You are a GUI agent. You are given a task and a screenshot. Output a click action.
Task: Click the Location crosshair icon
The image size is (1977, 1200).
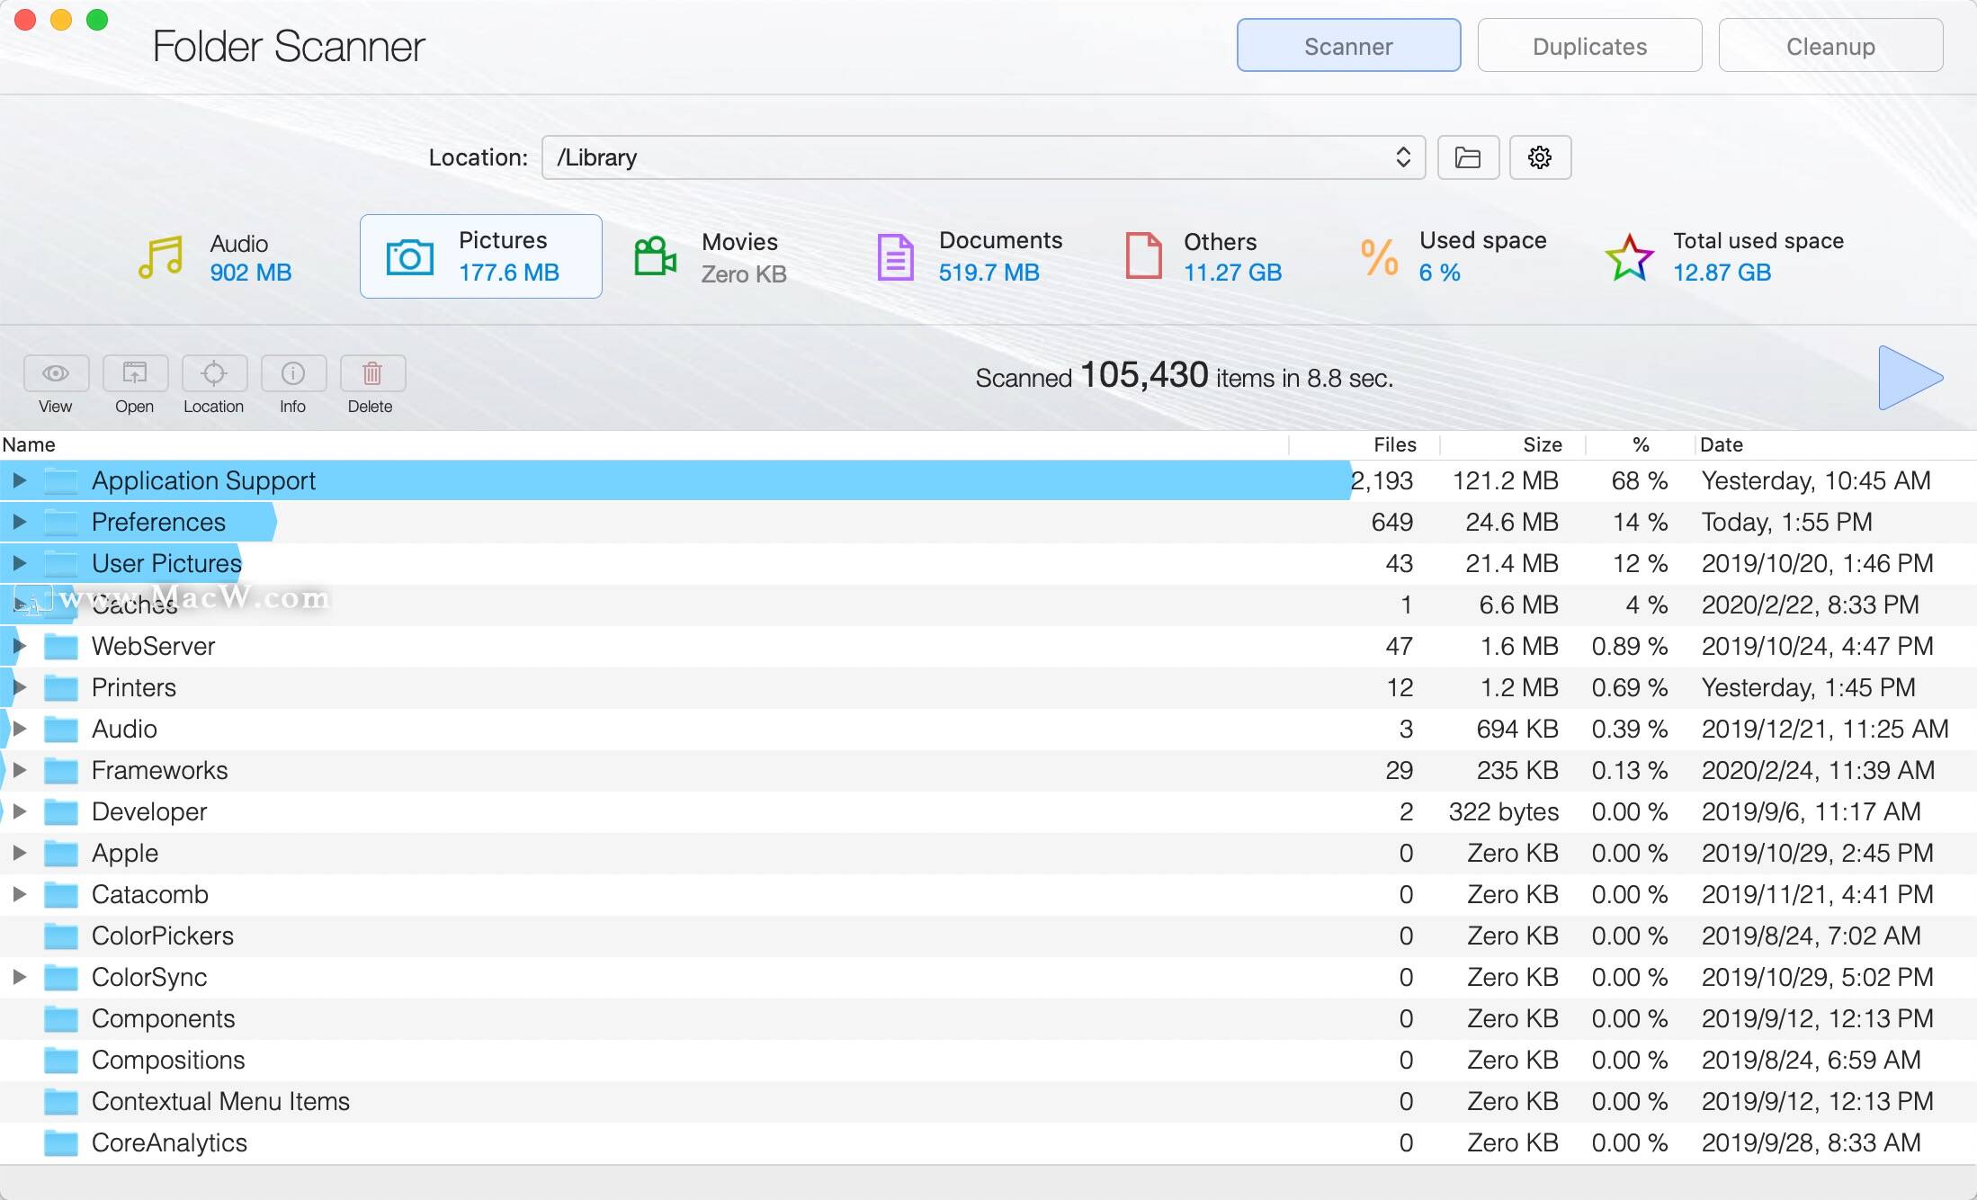[x=214, y=373]
